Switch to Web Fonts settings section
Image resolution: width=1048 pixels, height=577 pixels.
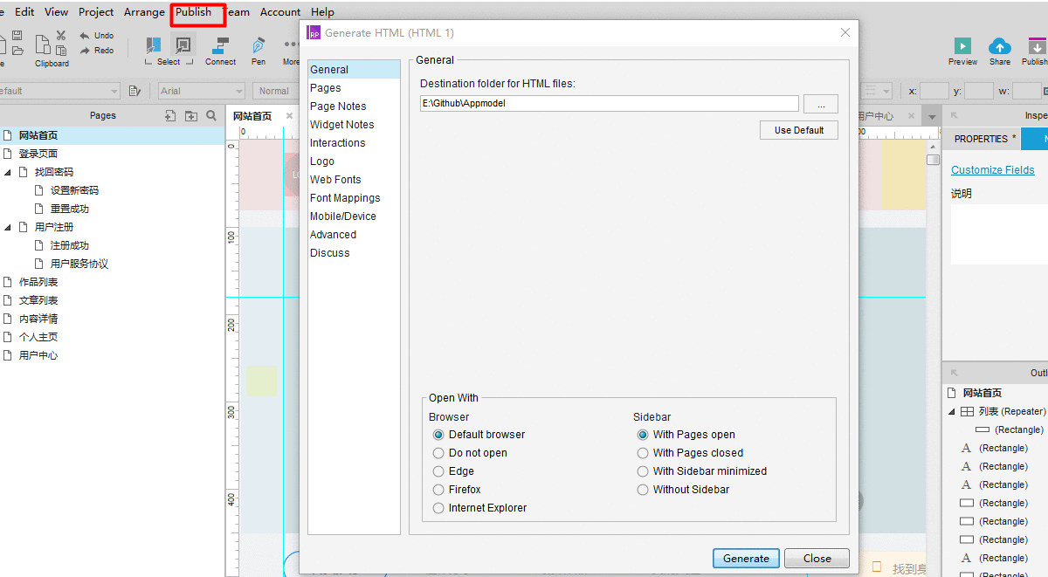[x=335, y=180]
